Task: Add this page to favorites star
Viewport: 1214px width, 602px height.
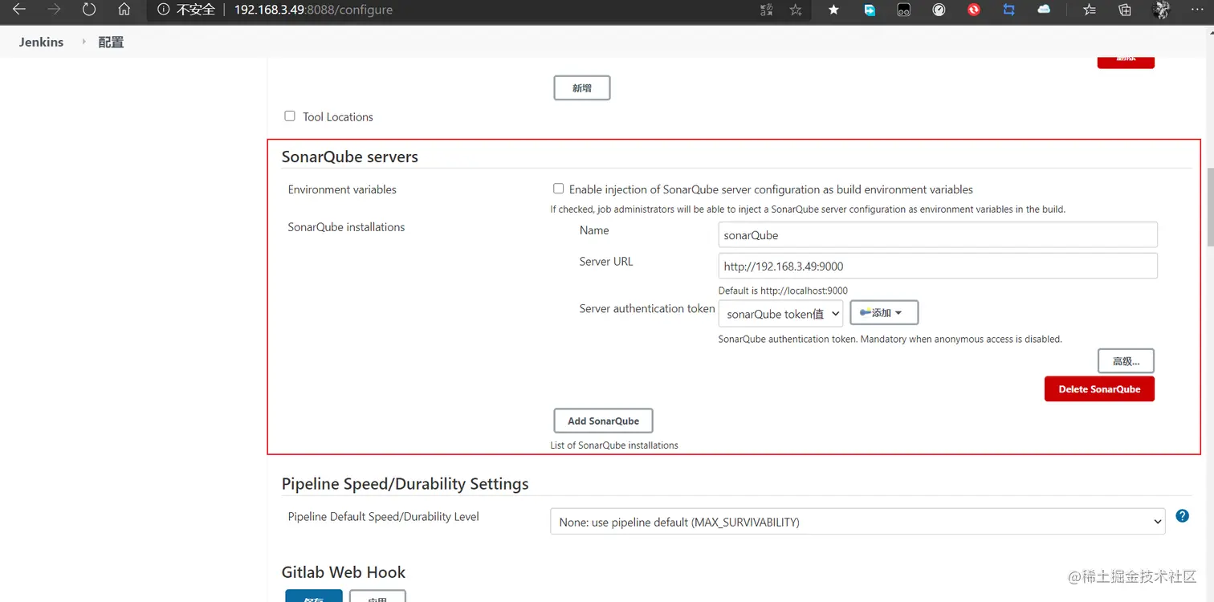Action: click(x=796, y=10)
